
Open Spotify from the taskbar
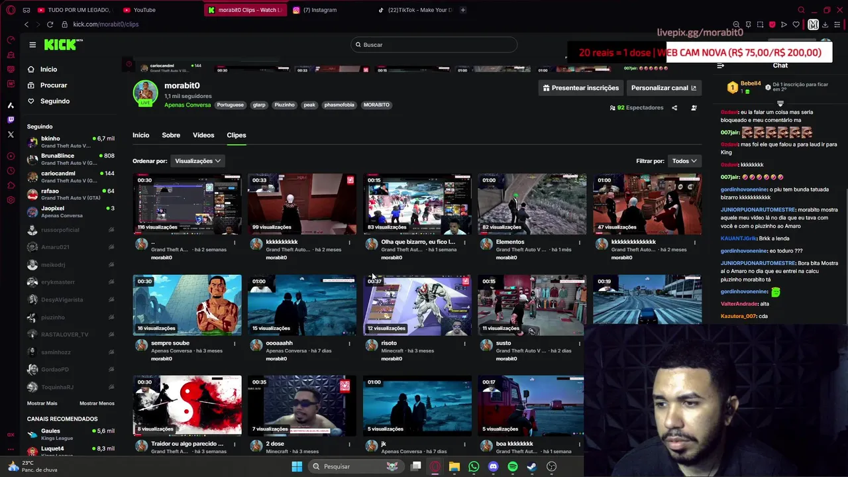tap(513, 466)
